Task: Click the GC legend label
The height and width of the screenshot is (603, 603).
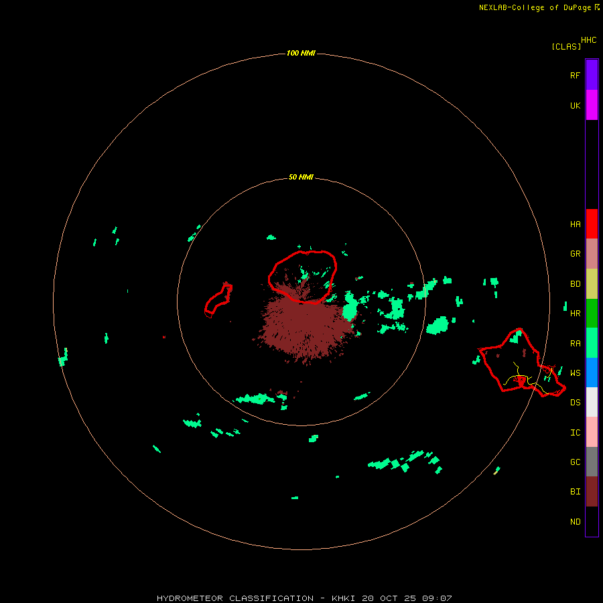Action: [575, 462]
